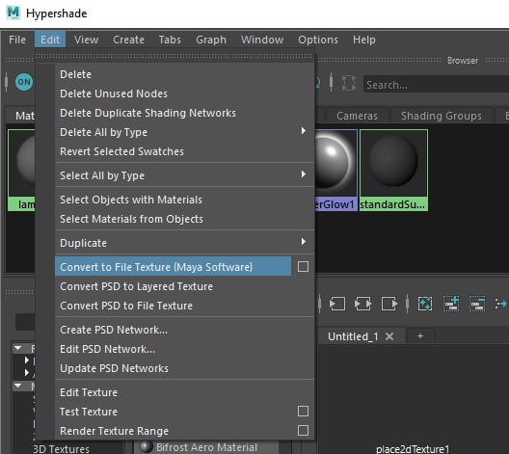Open the View menu
509x454 pixels.
coord(86,40)
